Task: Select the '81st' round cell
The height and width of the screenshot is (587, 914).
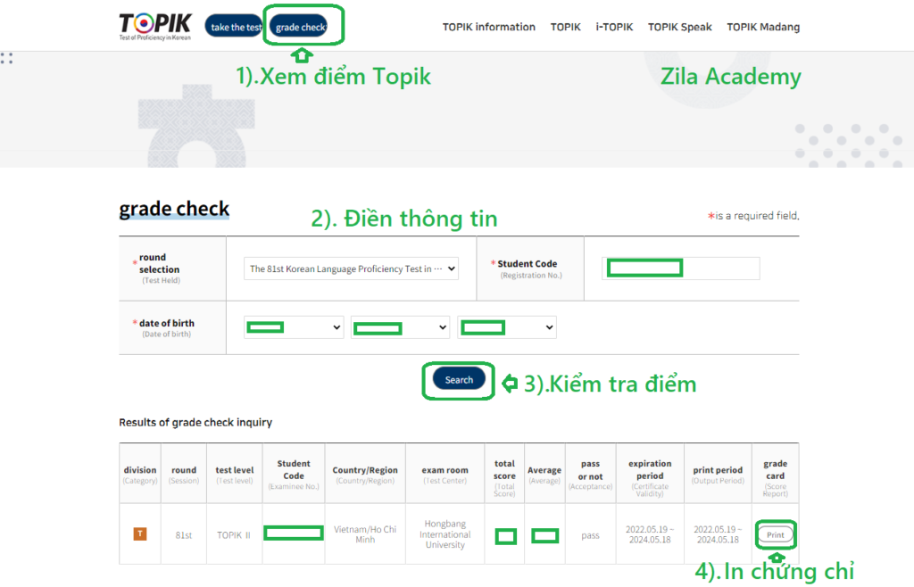Action: (184, 535)
